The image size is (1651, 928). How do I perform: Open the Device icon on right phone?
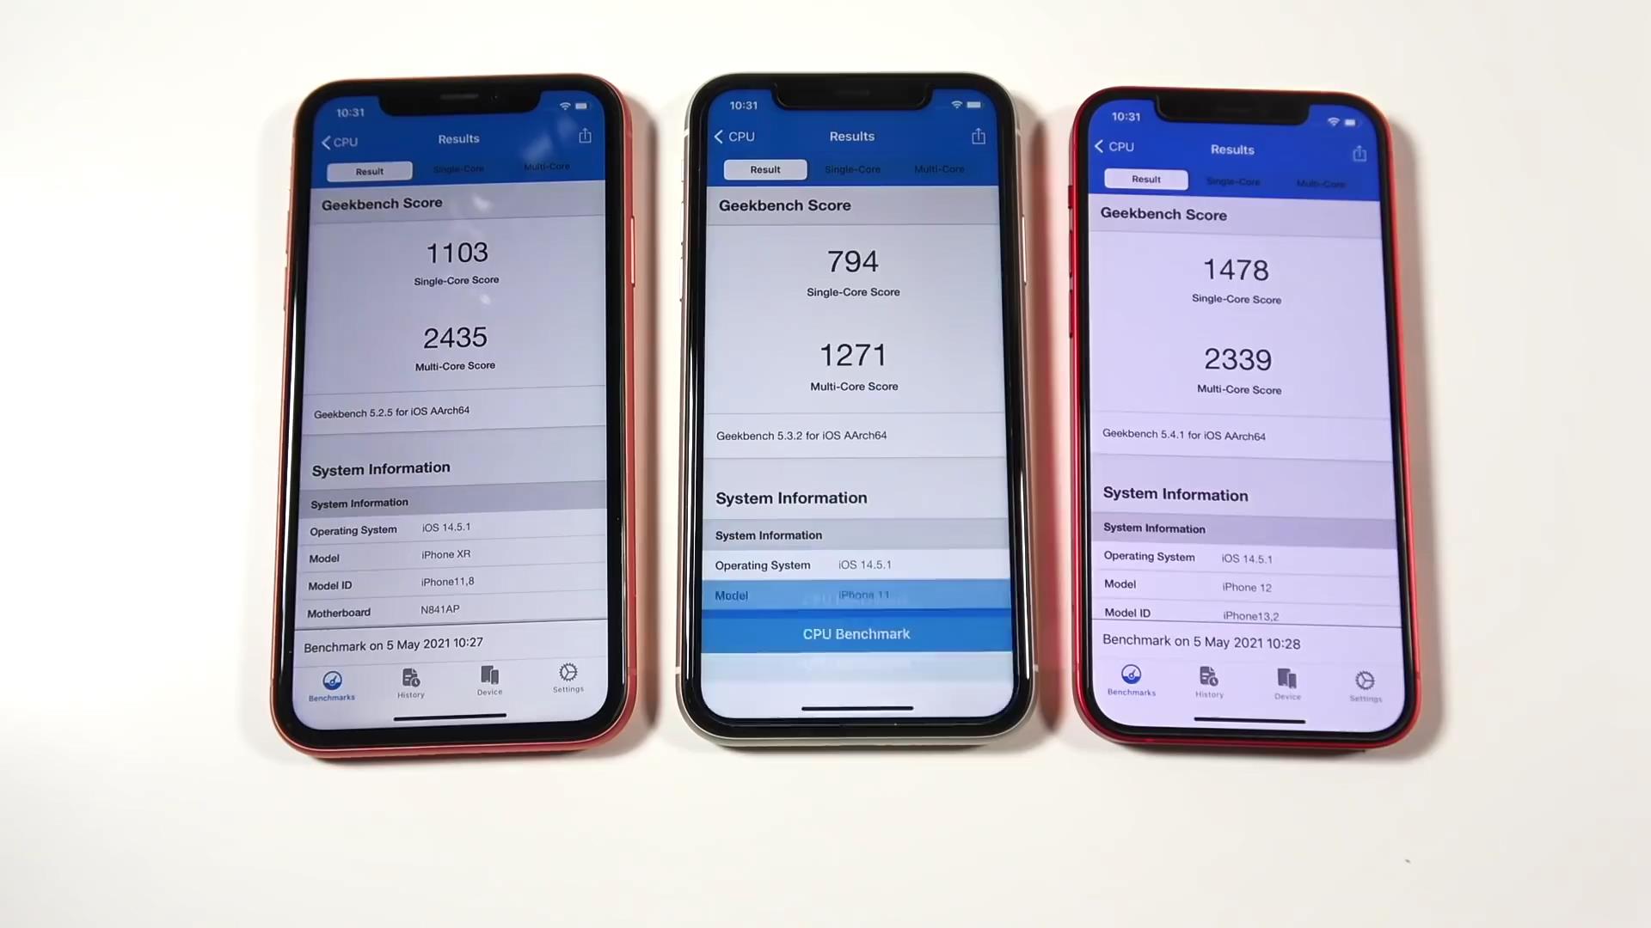[1287, 680]
